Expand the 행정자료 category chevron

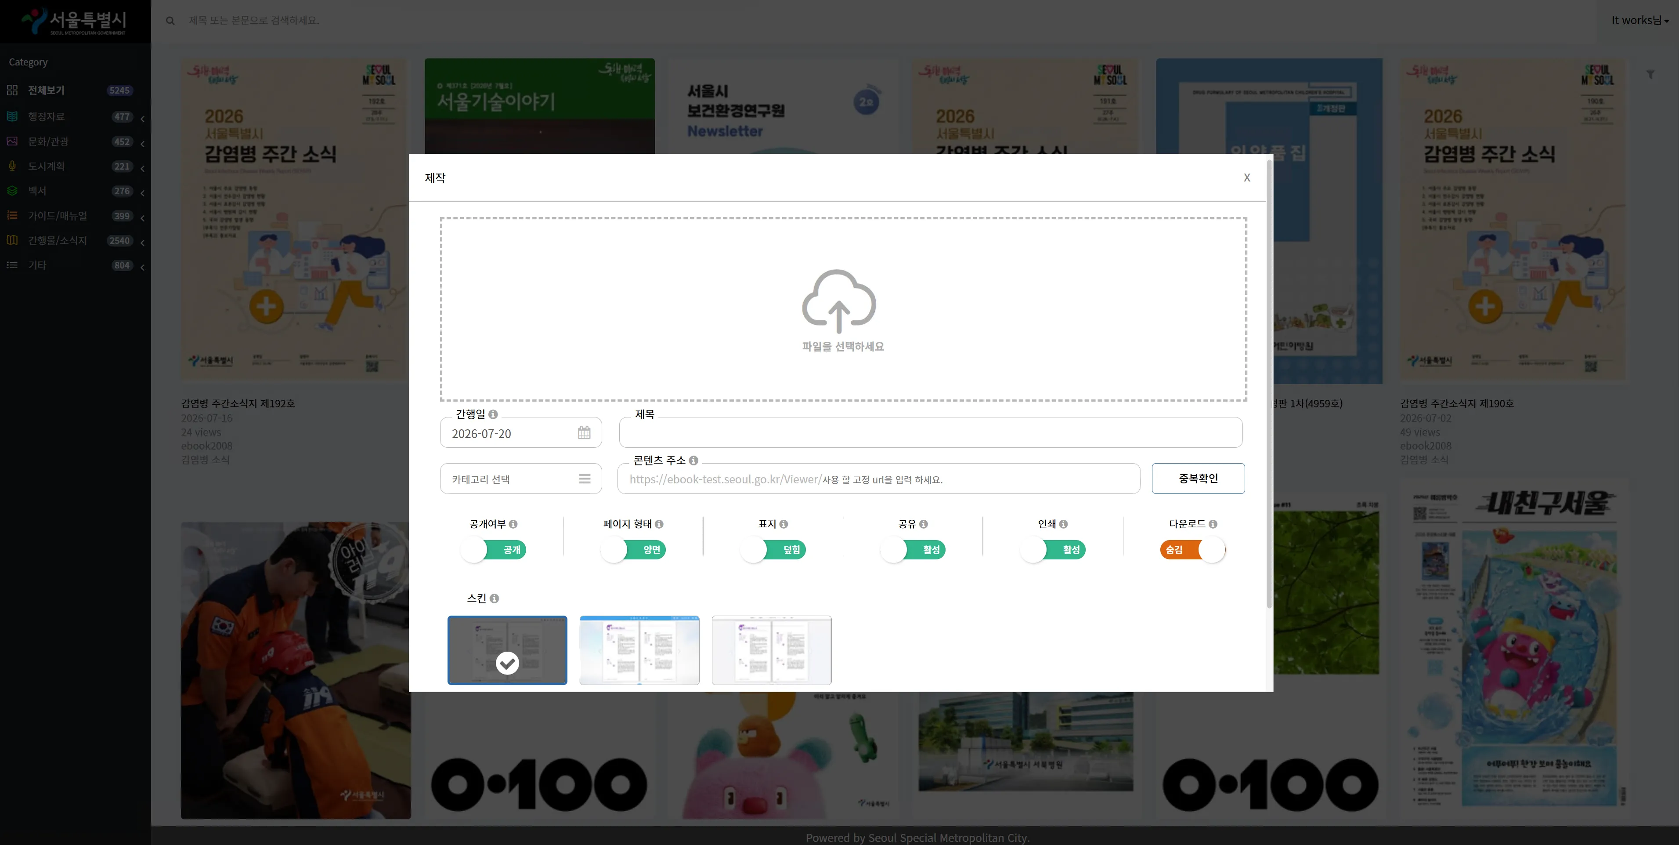point(142,118)
